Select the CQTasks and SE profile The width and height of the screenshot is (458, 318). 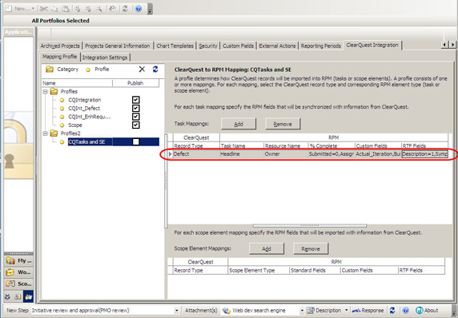(x=86, y=142)
